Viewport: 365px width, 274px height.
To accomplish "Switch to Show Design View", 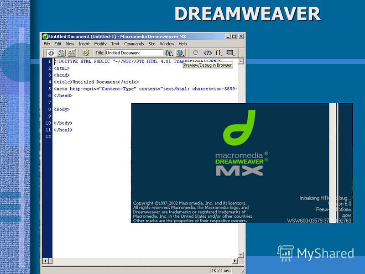I will point(72,53).
